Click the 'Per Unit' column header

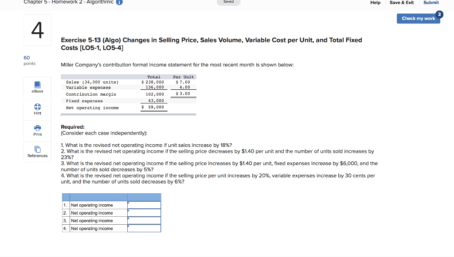coord(183,77)
